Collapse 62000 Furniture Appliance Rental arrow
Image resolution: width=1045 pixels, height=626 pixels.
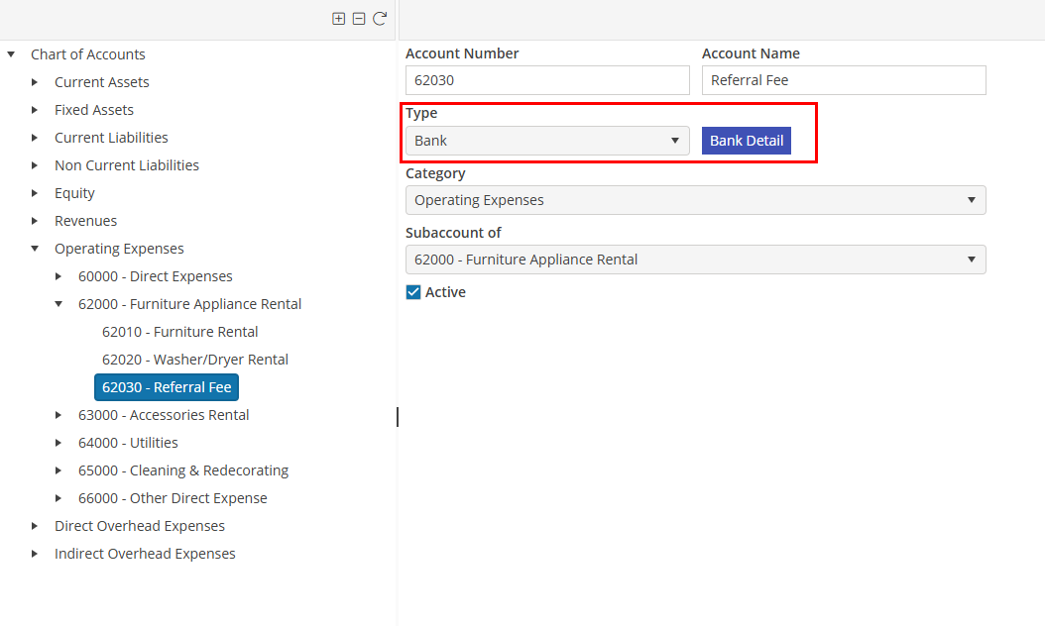click(58, 304)
